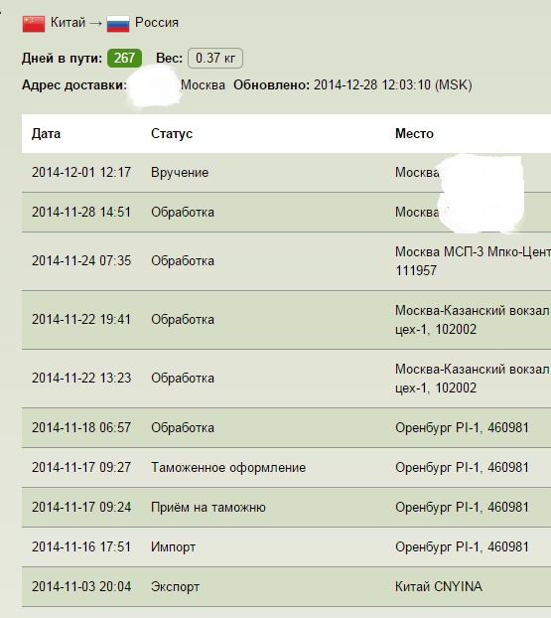The width and height of the screenshot is (551, 618).
Task: Click the Экспорт status cell
Action: tap(176, 587)
